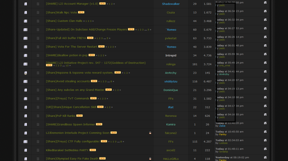288x161 pixels.
Task: Open the GrandBoss Spawn Informer topic
Action: pyautogui.click(x=70, y=124)
